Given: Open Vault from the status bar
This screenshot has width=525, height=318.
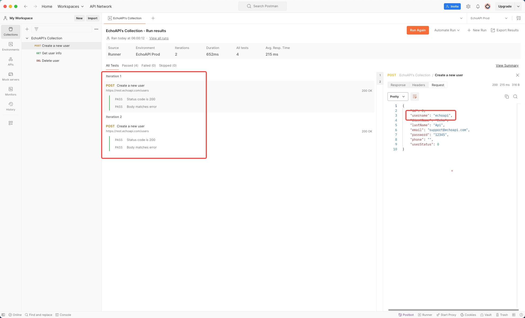Looking at the screenshot, I should (486, 315).
